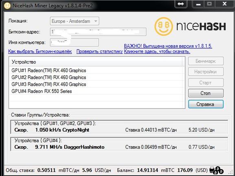This screenshot has width=235, height=176.
Task: Select GPU#1 Radeon(TM) RX 460 Graphics row
Action: [x=97, y=70]
